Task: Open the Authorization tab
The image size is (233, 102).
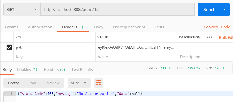Action: coord(40,27)
